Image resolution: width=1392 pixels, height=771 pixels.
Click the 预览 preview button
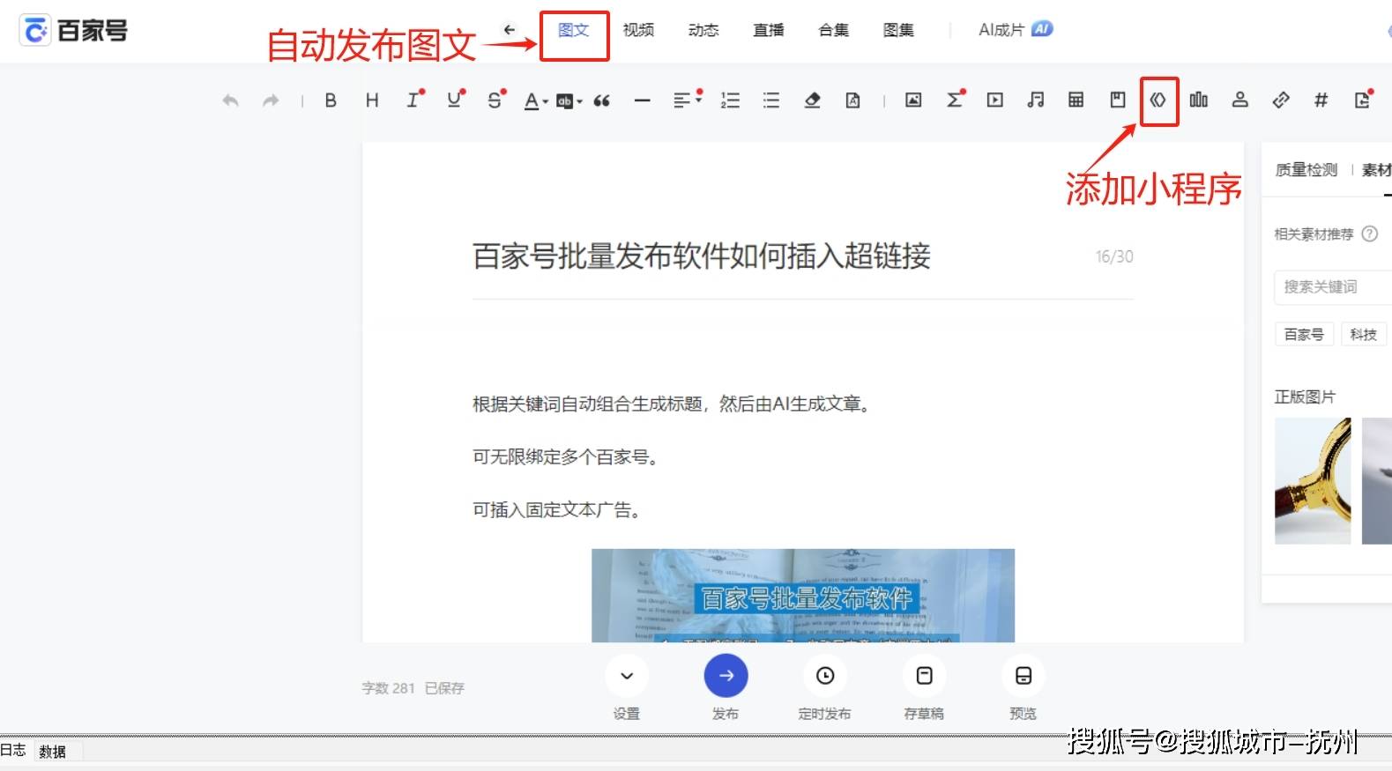click(1024, 676)
